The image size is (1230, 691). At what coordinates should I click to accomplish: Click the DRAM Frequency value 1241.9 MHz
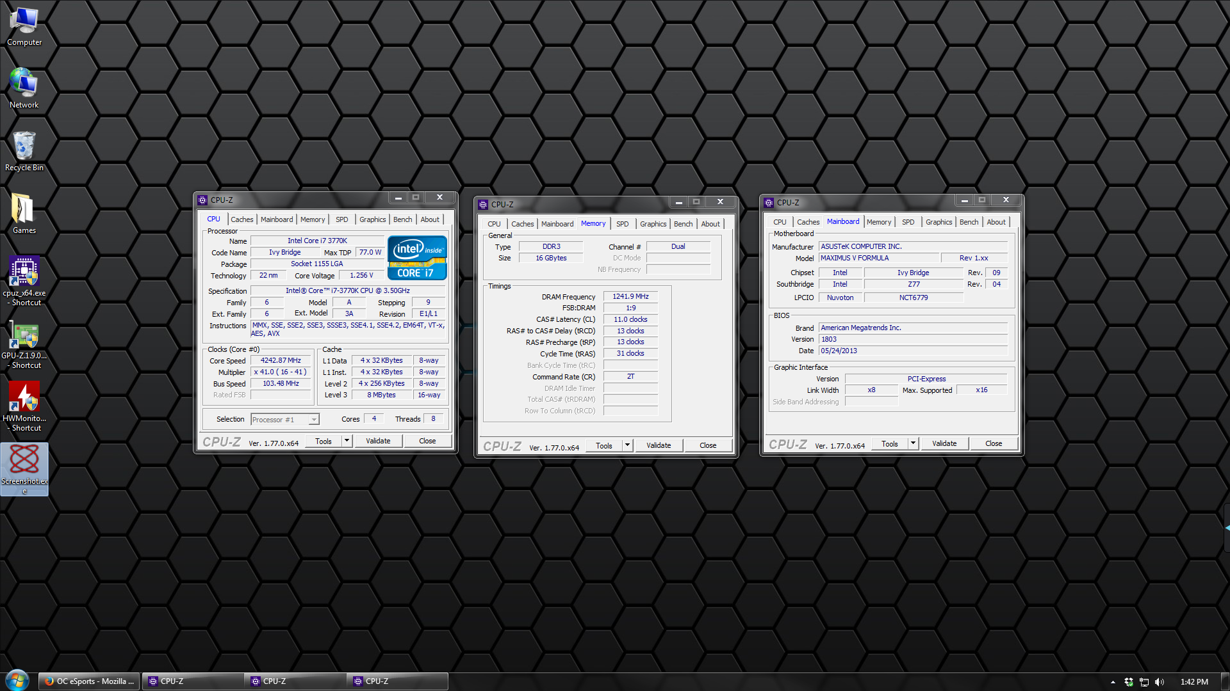[630, 297]
